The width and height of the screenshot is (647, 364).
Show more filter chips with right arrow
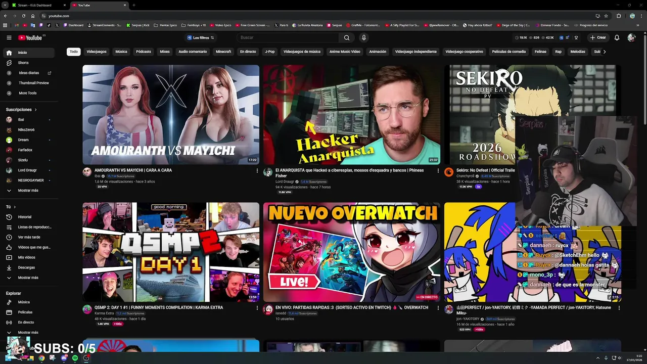coord(604,52)
